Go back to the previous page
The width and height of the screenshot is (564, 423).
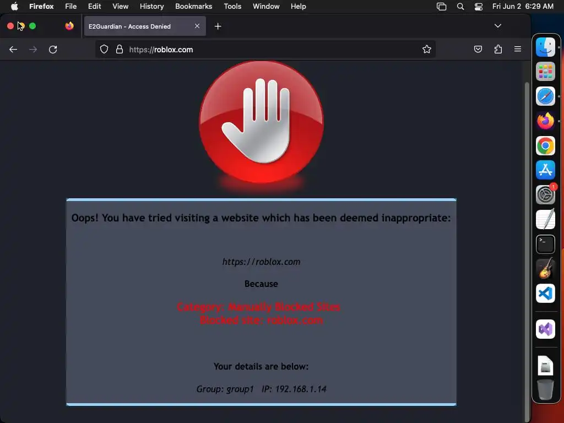coord(13,49)
